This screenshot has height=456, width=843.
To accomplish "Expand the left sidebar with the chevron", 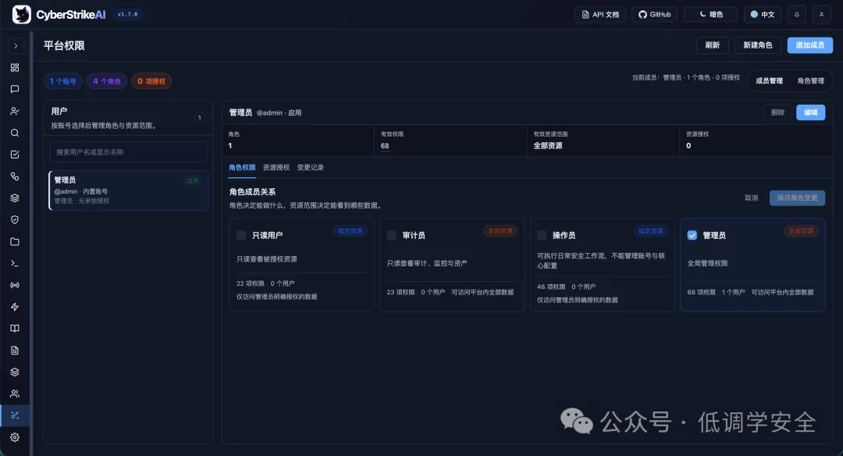I will pos(16,46).
